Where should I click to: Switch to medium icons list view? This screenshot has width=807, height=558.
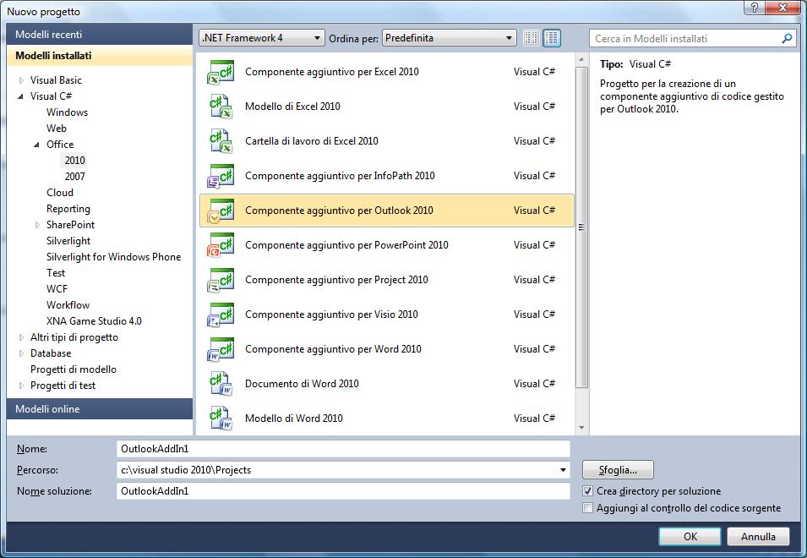(552, 38)
